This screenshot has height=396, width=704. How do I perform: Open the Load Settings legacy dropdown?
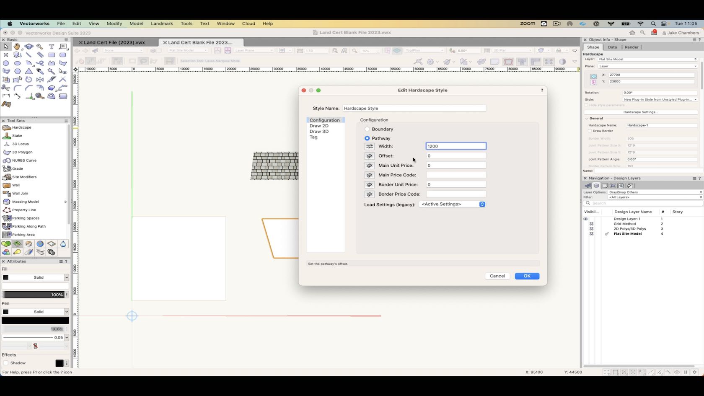point(452,204)
